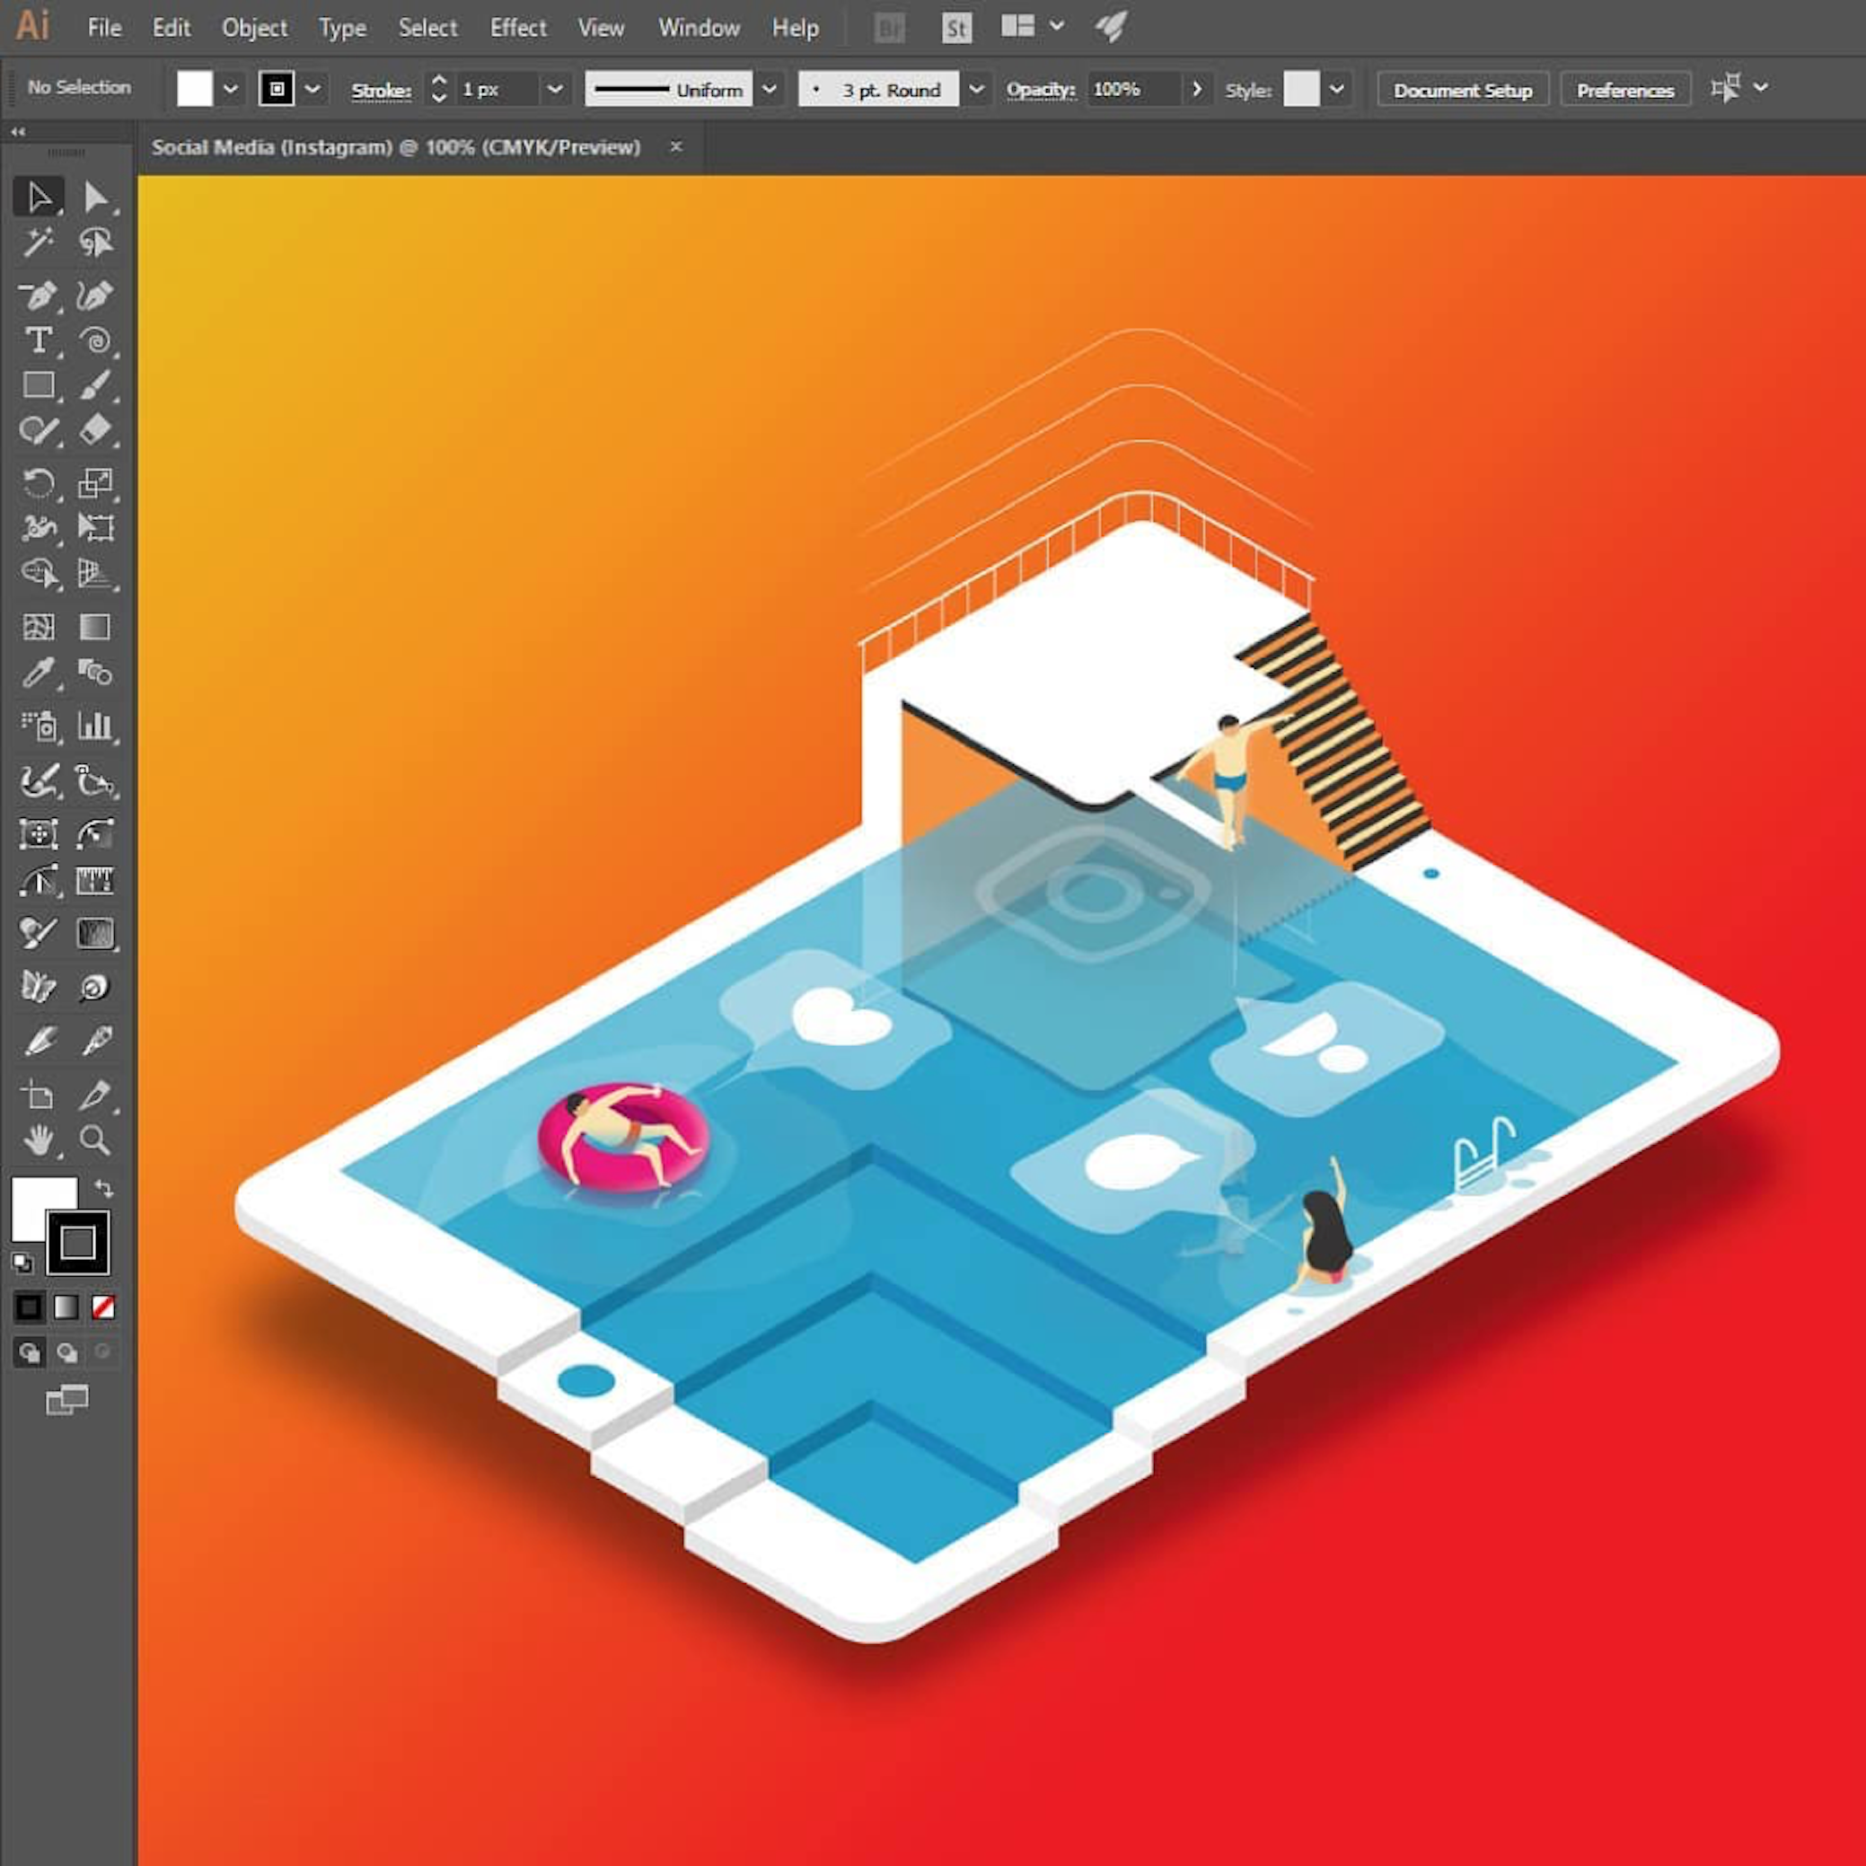Open the Style dropdown in the control bar
Image resolution: width=1866 pixels, height=1866 pixels.
click(1338, 89)
